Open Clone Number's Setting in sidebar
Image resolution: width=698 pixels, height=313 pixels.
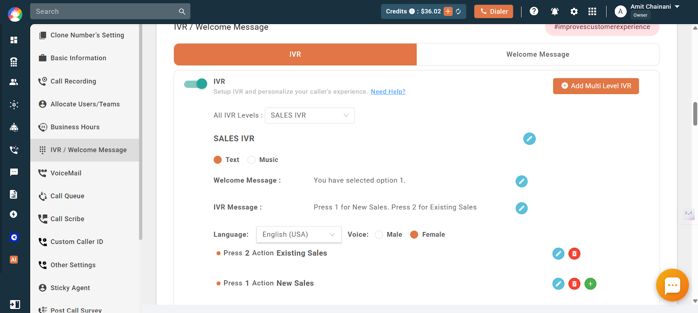pyautogui.click(x=85, y=35)
